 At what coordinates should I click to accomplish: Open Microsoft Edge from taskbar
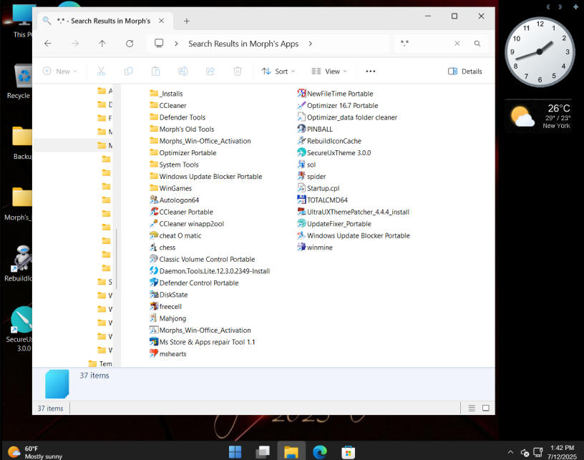coord(320,452)
